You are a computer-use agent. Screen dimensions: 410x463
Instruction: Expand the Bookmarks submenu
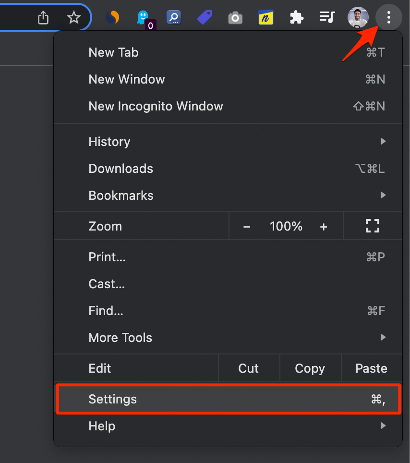click(x=121, y=195)
